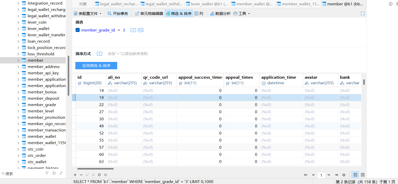Image resolution: width=398 pixels, height=184 pixels.
Task: Click the info icon at top right
Action: [x=391, y=4]
